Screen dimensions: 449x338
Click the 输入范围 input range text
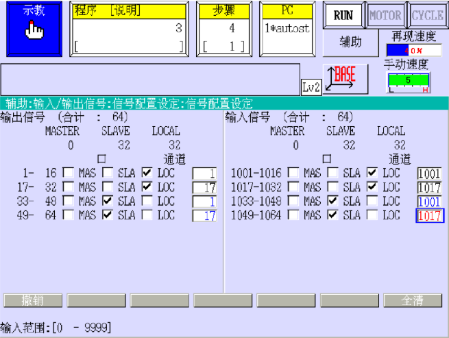(x=56, y=328)
